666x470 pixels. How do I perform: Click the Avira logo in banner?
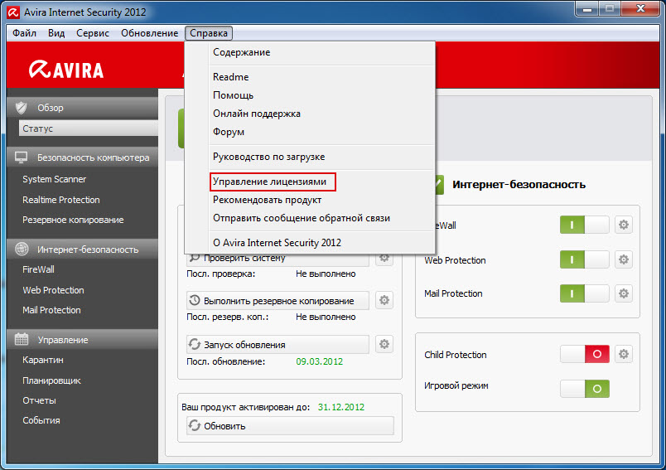(66, 70)
